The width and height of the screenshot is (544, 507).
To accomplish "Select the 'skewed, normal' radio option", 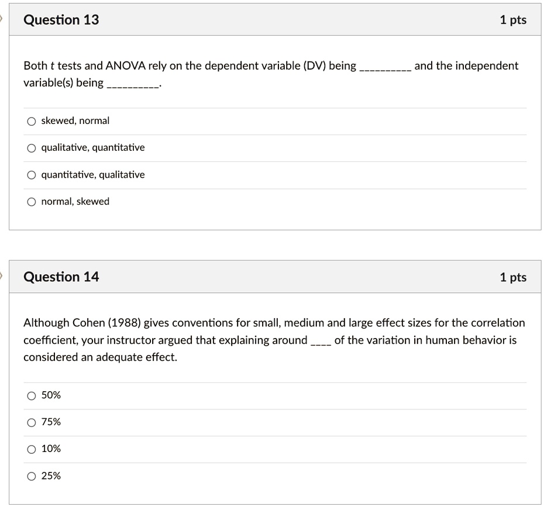I will tap(32, 122).
